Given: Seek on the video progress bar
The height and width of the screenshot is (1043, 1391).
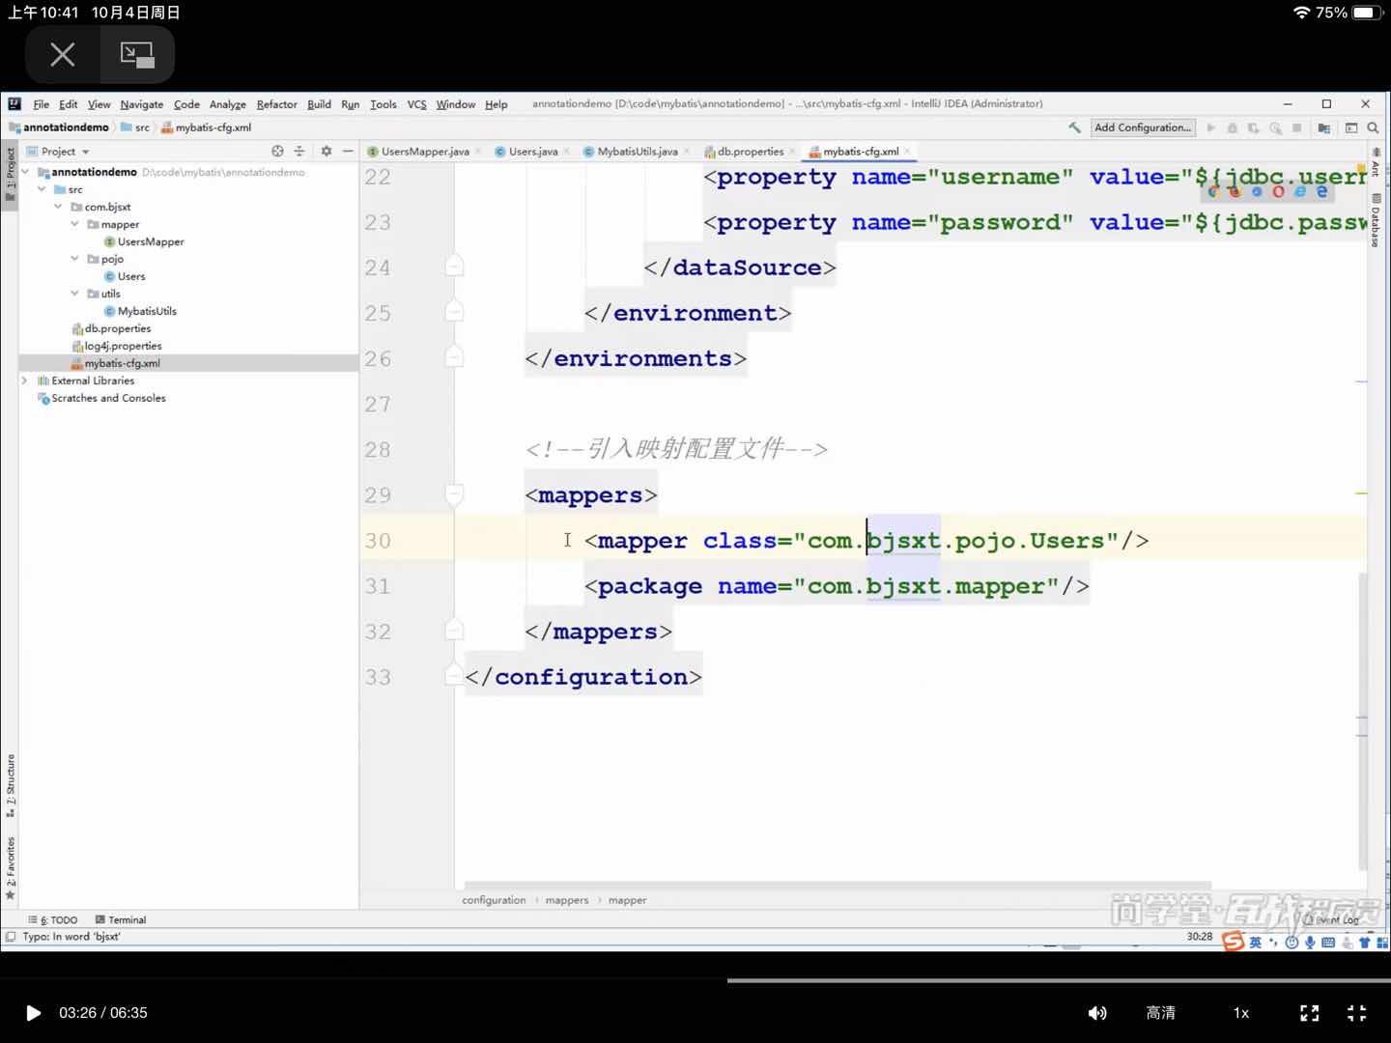Looking at the screenshot, I should pyautogui.click(x=695, y=980).
